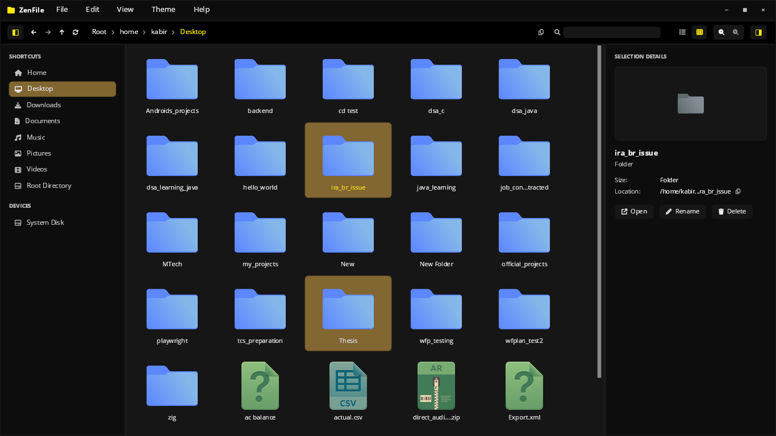Navigate to kabir in breadcrumb
This screenshot has width=776, height=436.
pyautogui.click(x=159, y=32)
